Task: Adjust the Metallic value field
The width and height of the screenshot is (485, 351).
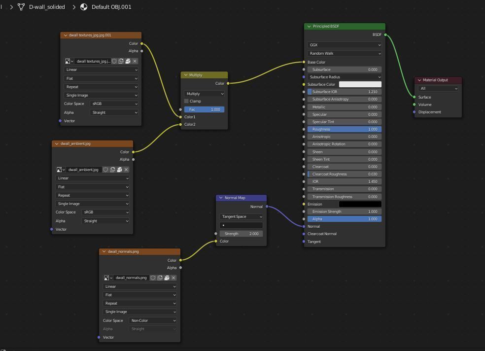Action: [x=345, y=107]
